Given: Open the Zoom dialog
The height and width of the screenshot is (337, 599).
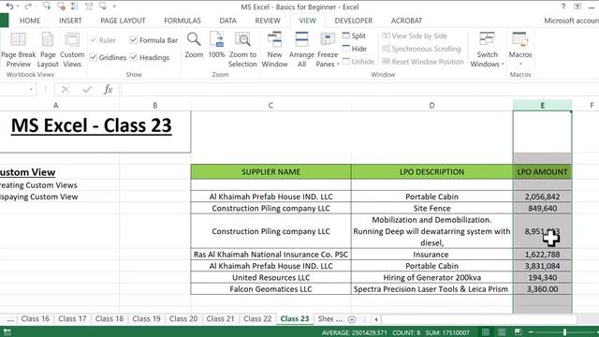Looking at the screenshot, I should tap(194, 45).
